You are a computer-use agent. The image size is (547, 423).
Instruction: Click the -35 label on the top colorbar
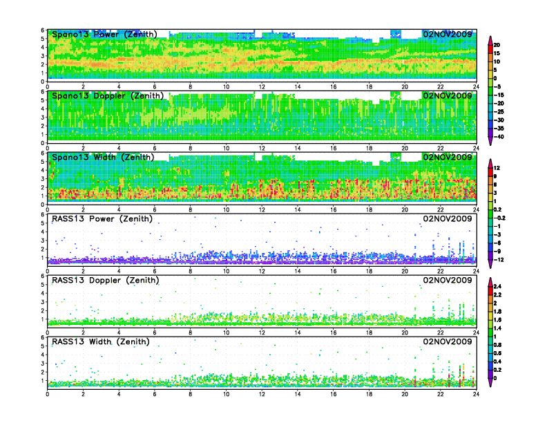499,129
